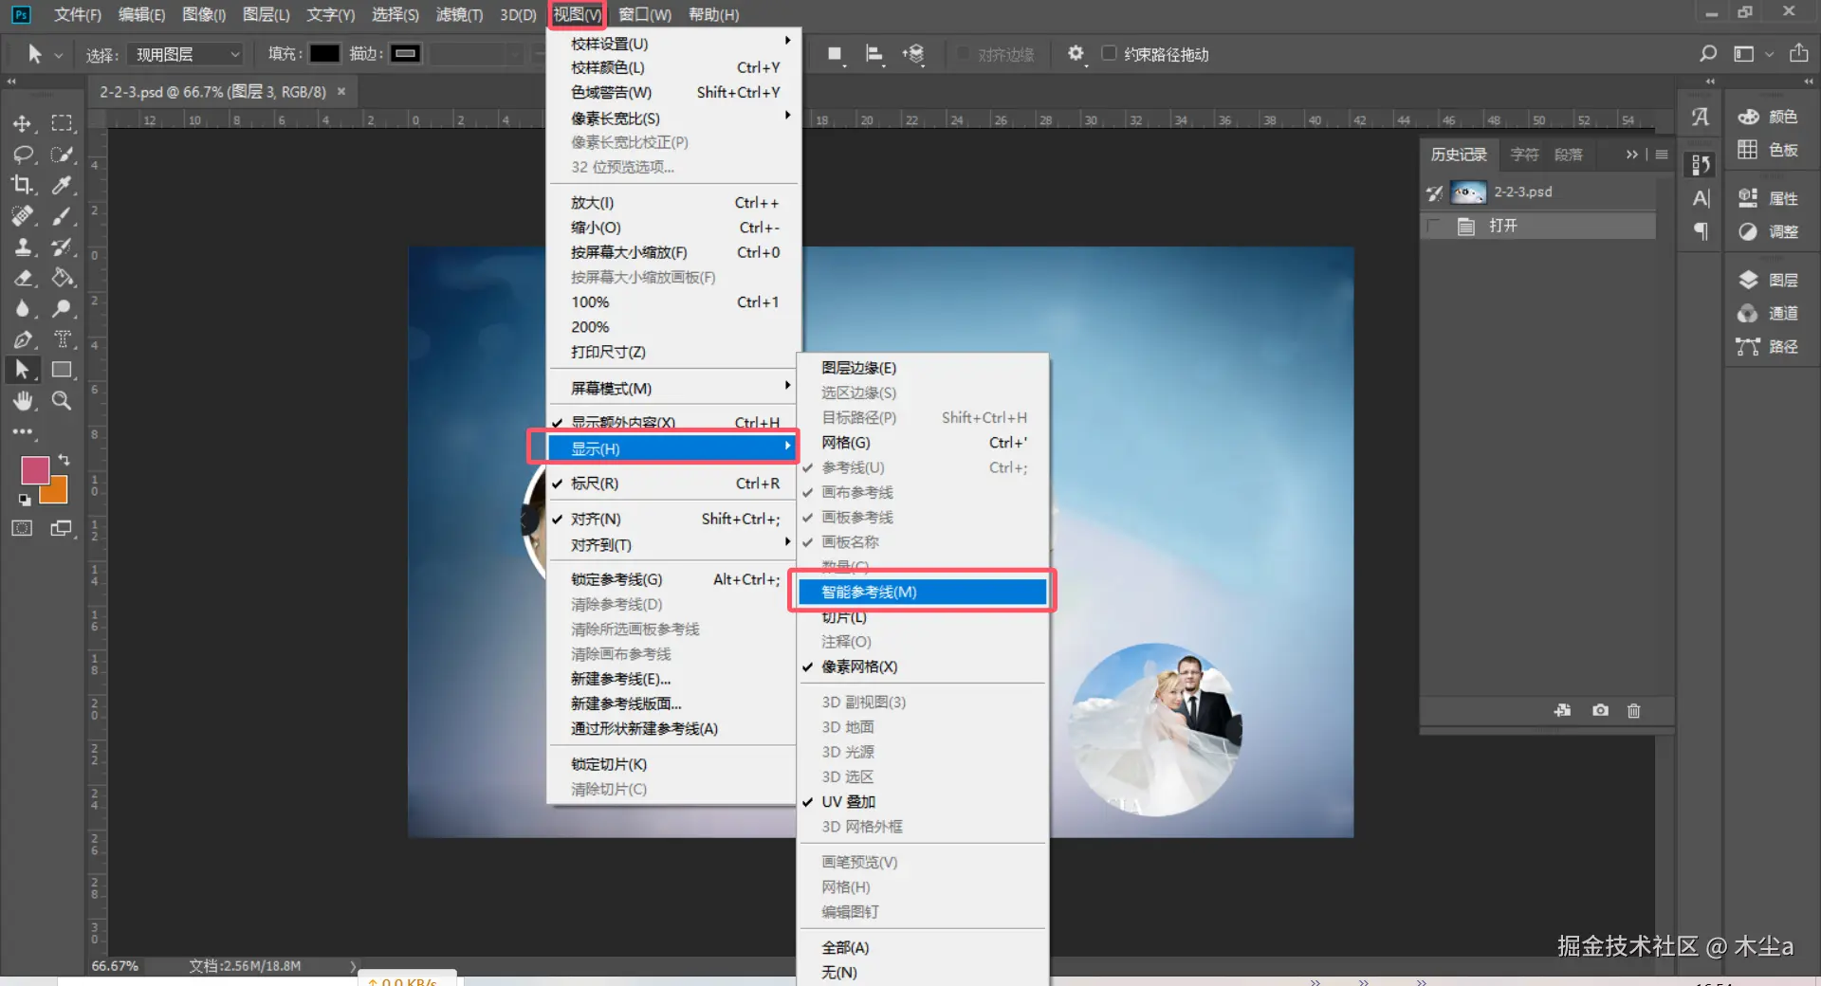Screen dimensions: 1821x986
Task: Open the History panel flyout menu
Action: coord(1662,155)
